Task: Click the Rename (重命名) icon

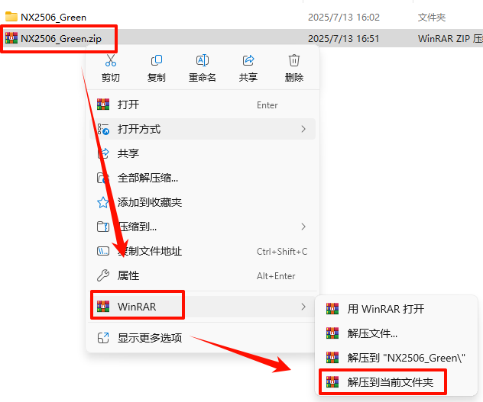Action: (x=203, y=60)
